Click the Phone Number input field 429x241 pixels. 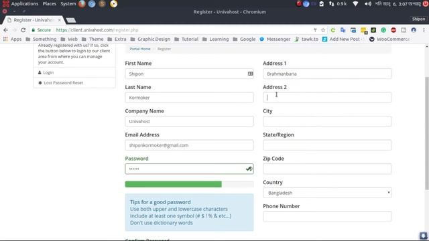pos(327,216)
